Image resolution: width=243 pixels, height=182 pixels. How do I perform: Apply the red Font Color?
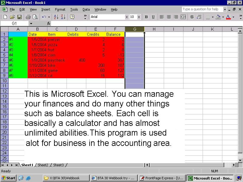pos(228,17)
